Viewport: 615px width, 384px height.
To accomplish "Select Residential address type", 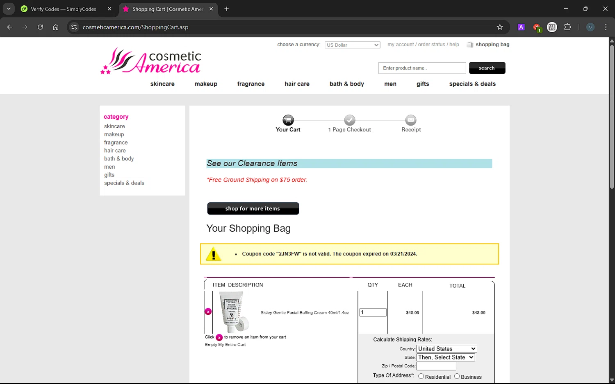I will click(x=421, y=376).
